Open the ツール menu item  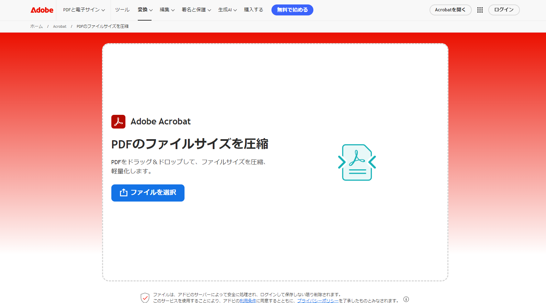tap(122, 10)
